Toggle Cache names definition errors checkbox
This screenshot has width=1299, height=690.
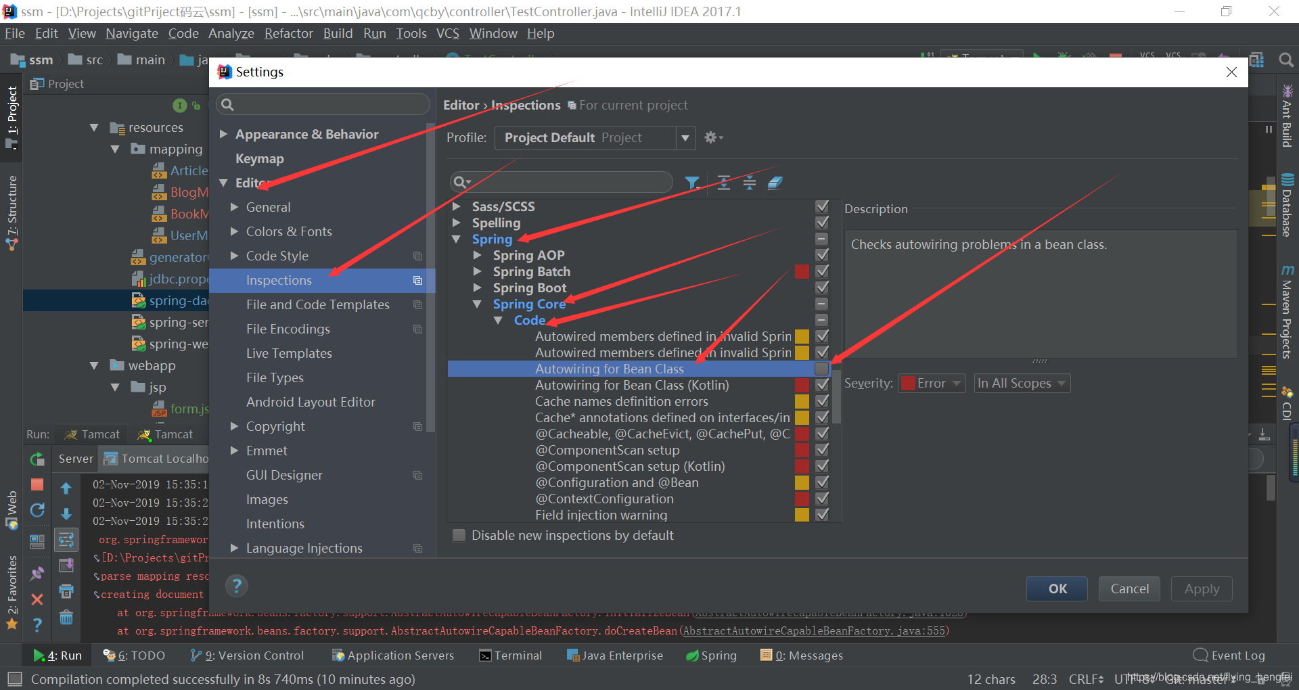click(822, 401)
